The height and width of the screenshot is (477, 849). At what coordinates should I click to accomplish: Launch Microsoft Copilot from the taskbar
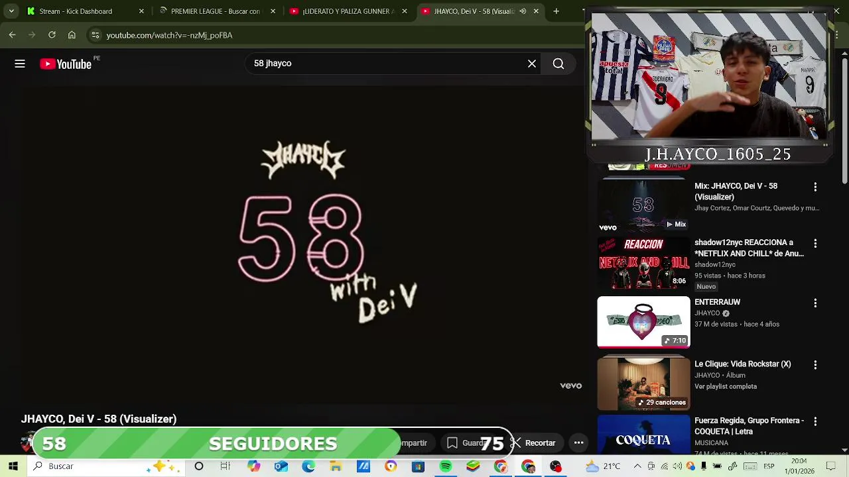[253, 466]
